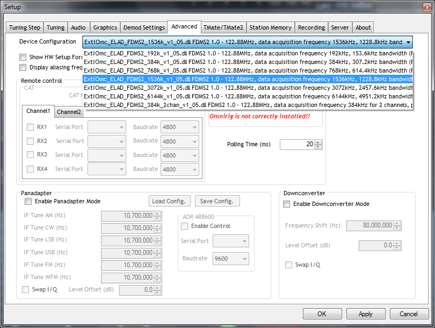Toggle Swap I/Q in the Panadapter section
The image size is (435, 328).
pos(25,289)
